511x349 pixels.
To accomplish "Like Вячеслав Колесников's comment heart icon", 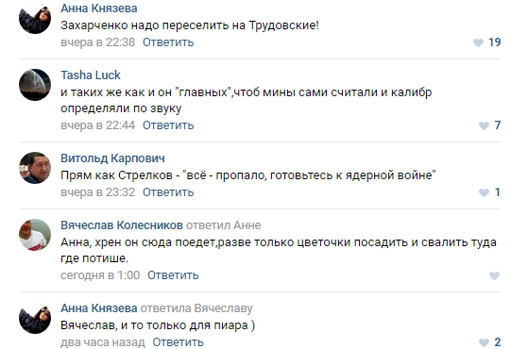I will [494, 275].
